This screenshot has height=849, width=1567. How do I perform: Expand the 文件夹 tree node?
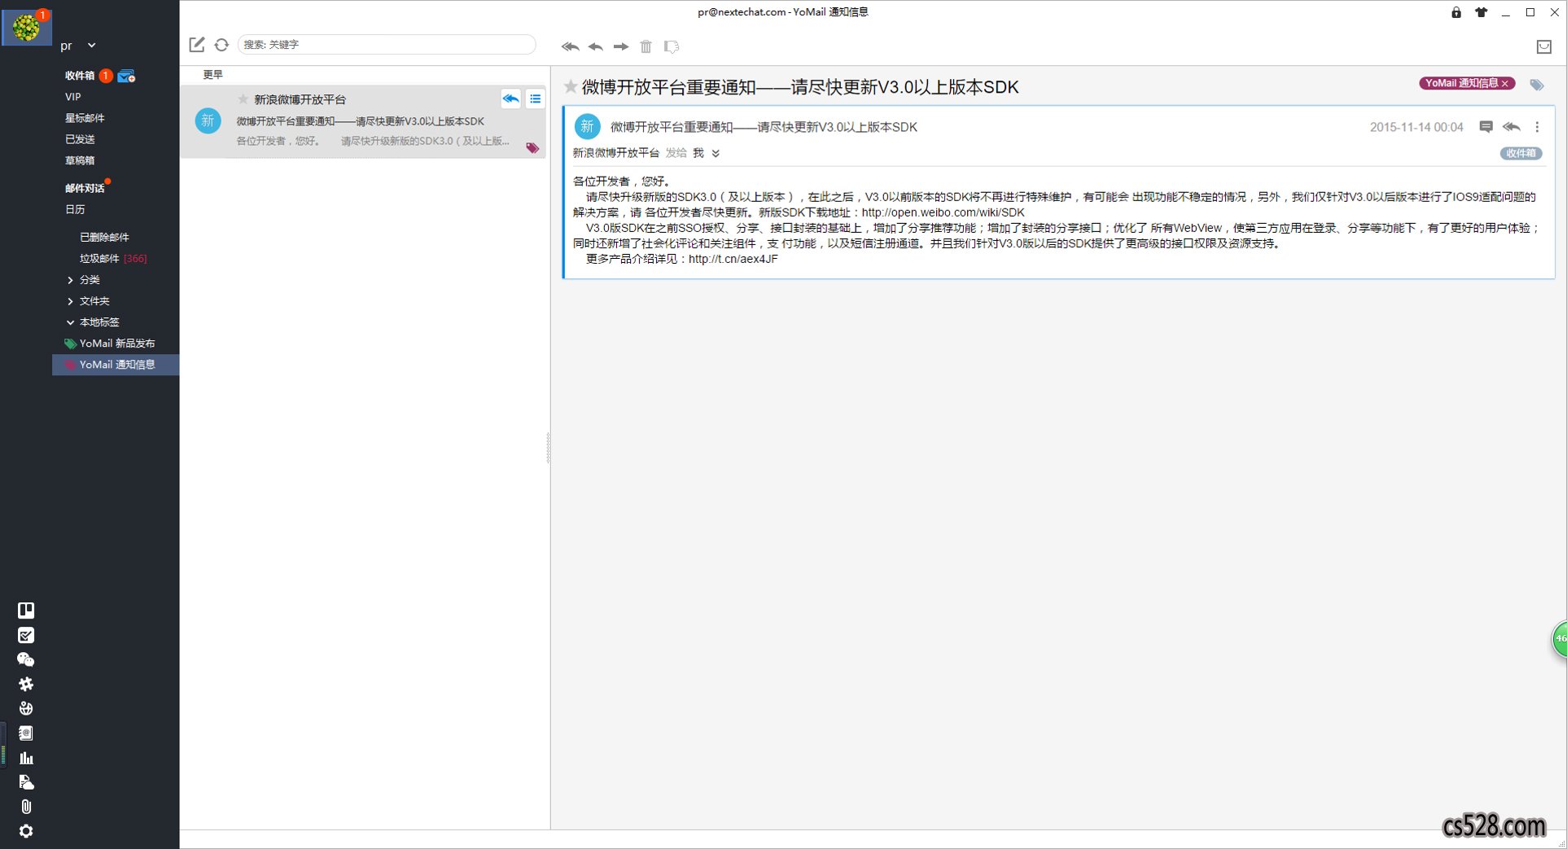coord(70,301)
